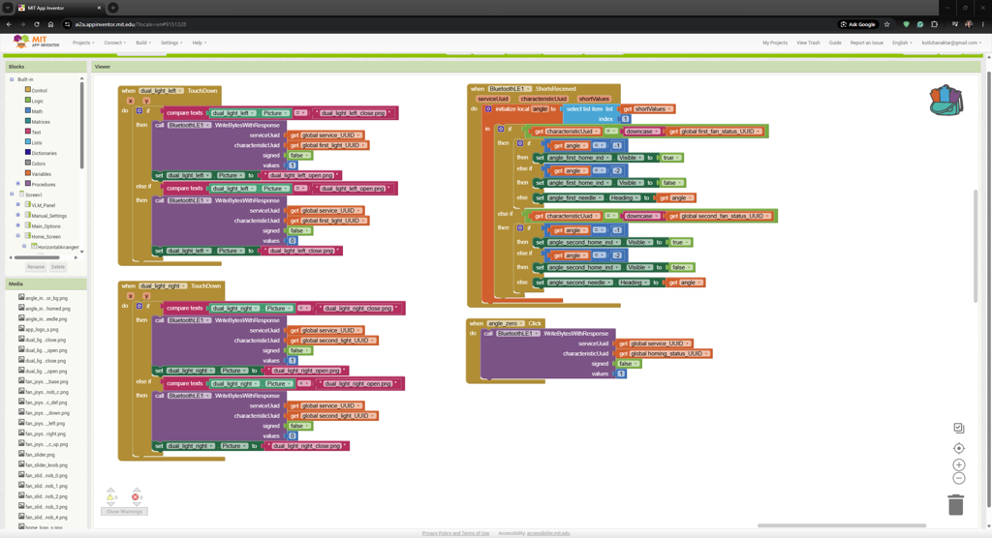
Task: Click the Show Warnings button
Action: [x=124, y=512]
